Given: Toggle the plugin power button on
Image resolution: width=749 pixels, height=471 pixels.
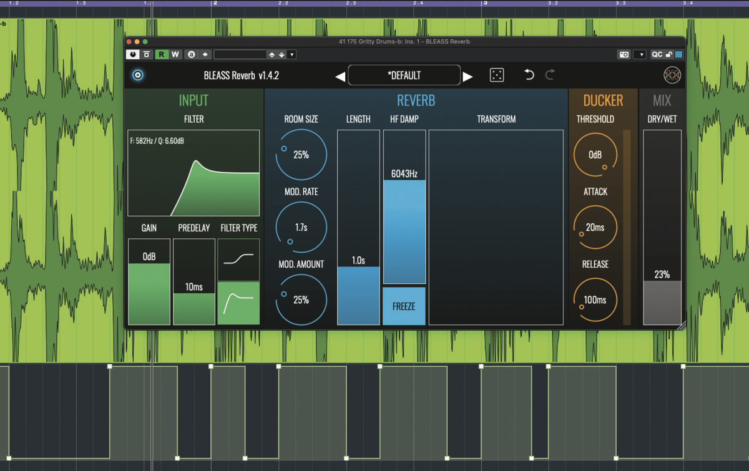Looking at the screenshot, I should point(133,54).
